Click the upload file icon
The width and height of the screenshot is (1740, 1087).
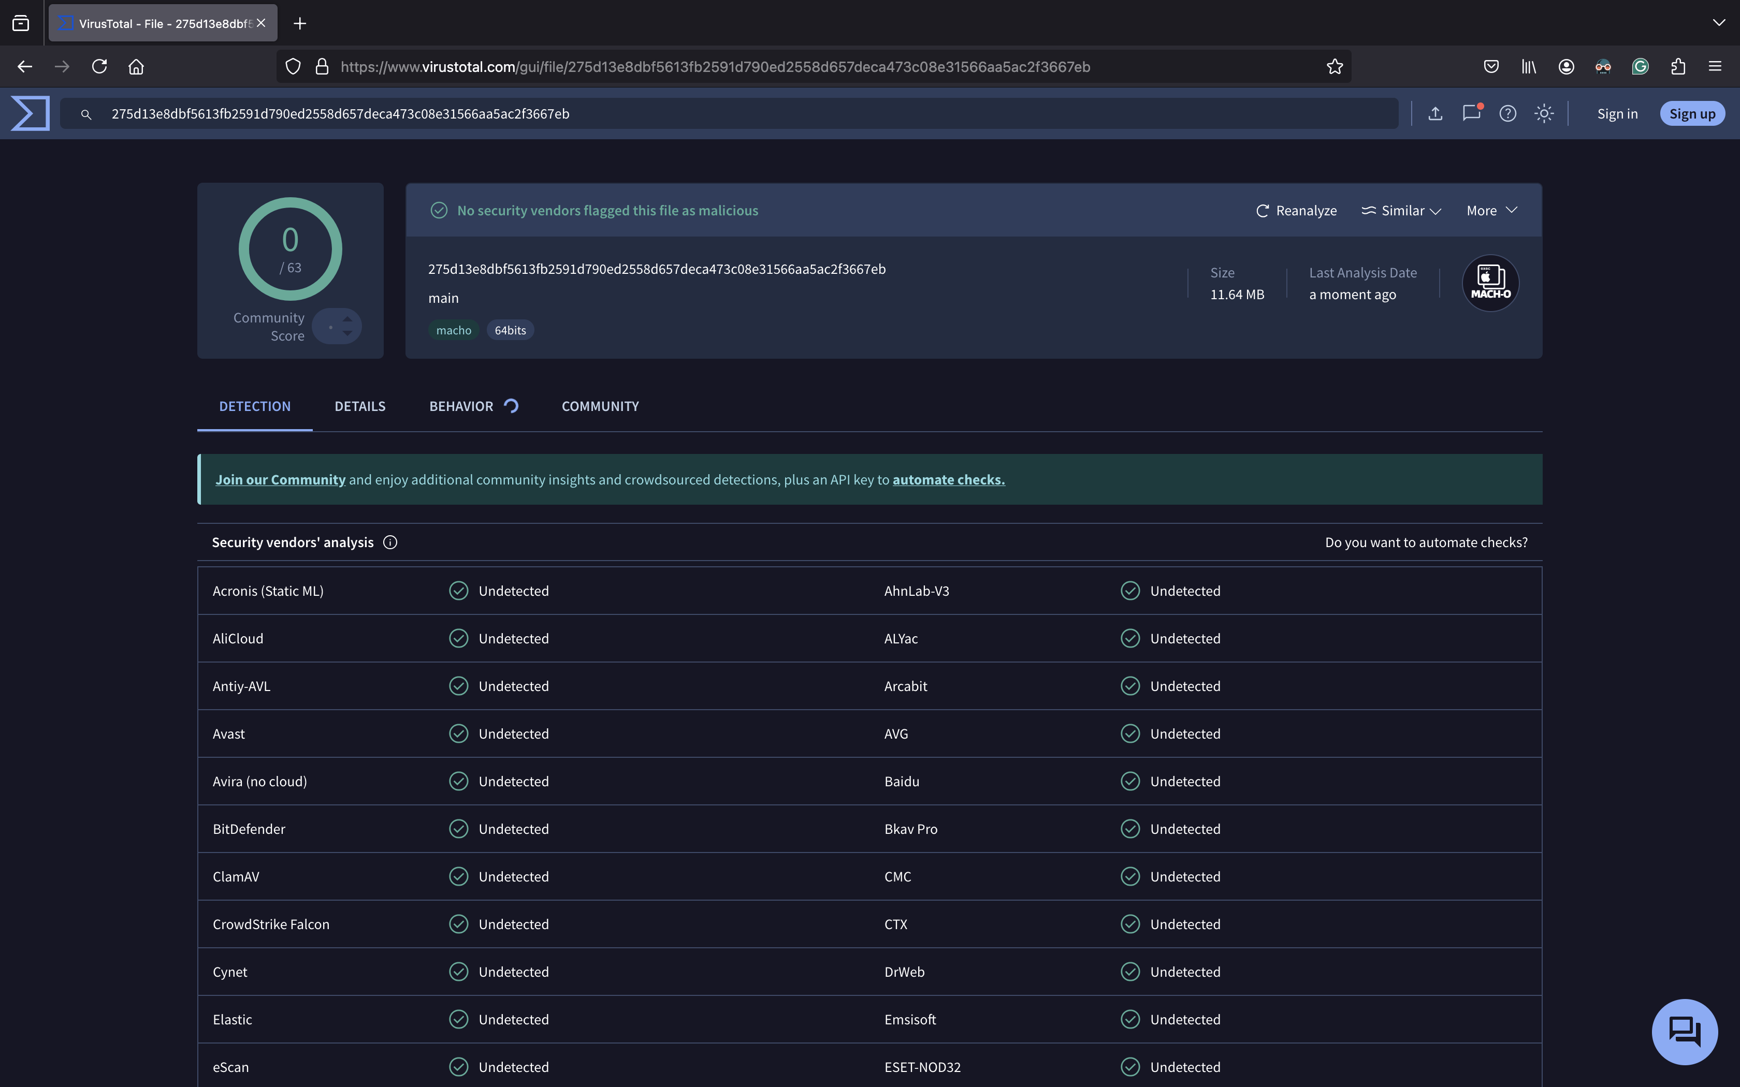[1435, 113]
